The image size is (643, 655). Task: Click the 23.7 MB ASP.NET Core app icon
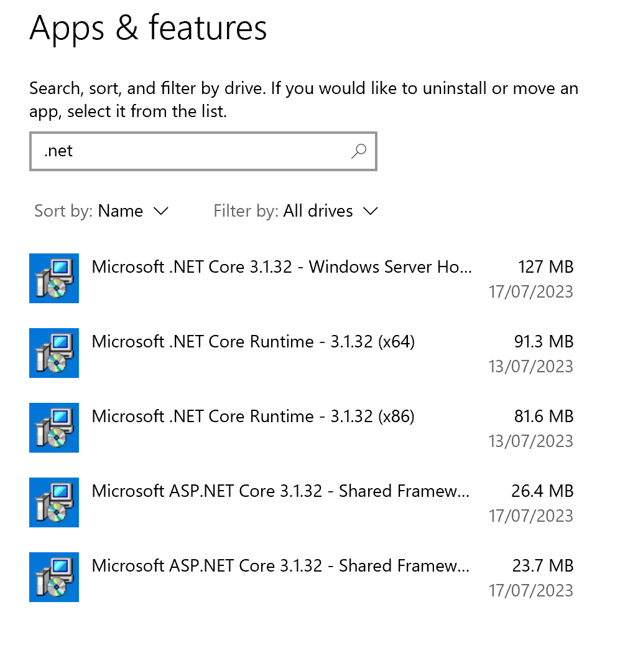[54, 577]
